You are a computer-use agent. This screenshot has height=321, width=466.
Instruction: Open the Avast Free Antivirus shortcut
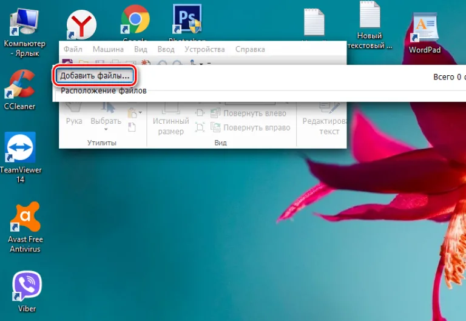pos(25,228)
